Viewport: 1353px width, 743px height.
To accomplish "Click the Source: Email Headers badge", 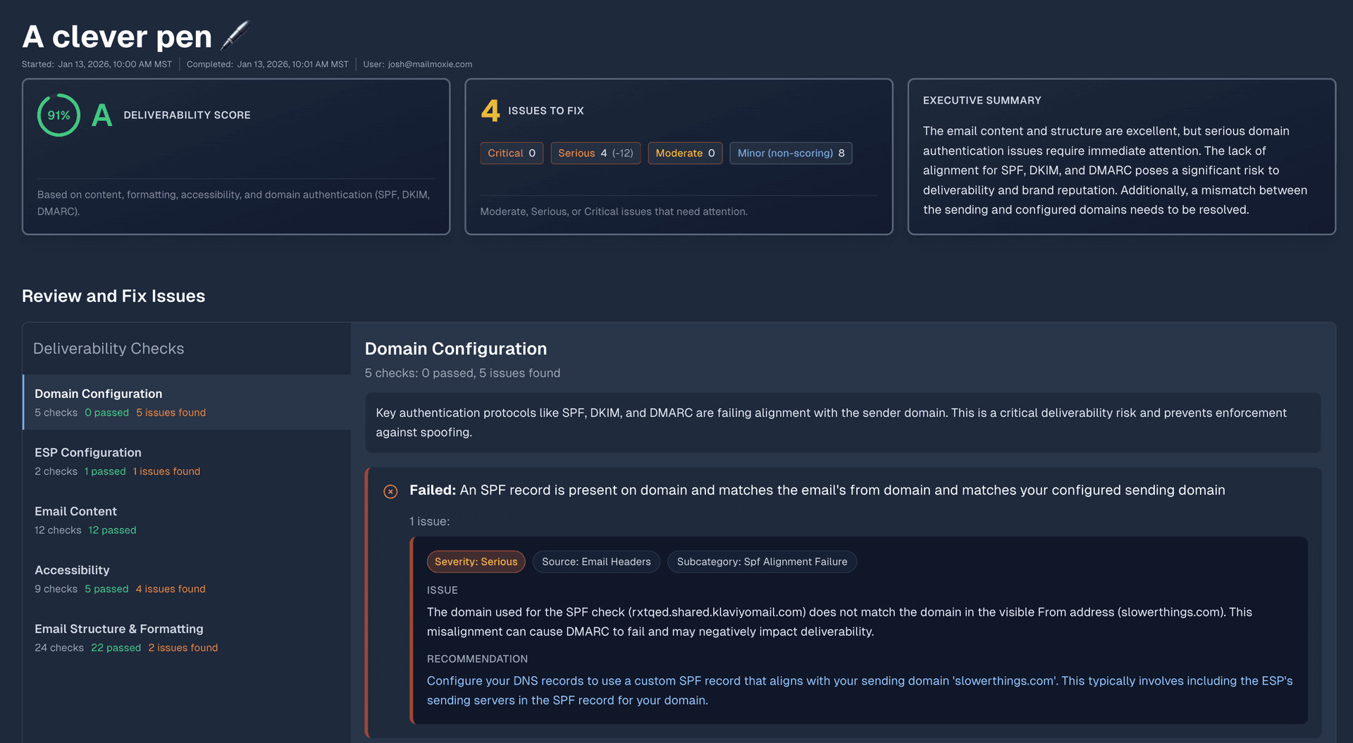I will point(595,561).
